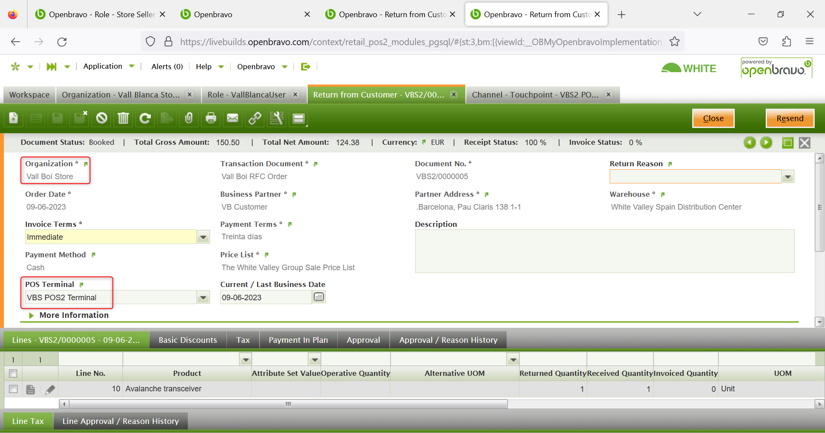Click the form vertical scrollbar

819,208
